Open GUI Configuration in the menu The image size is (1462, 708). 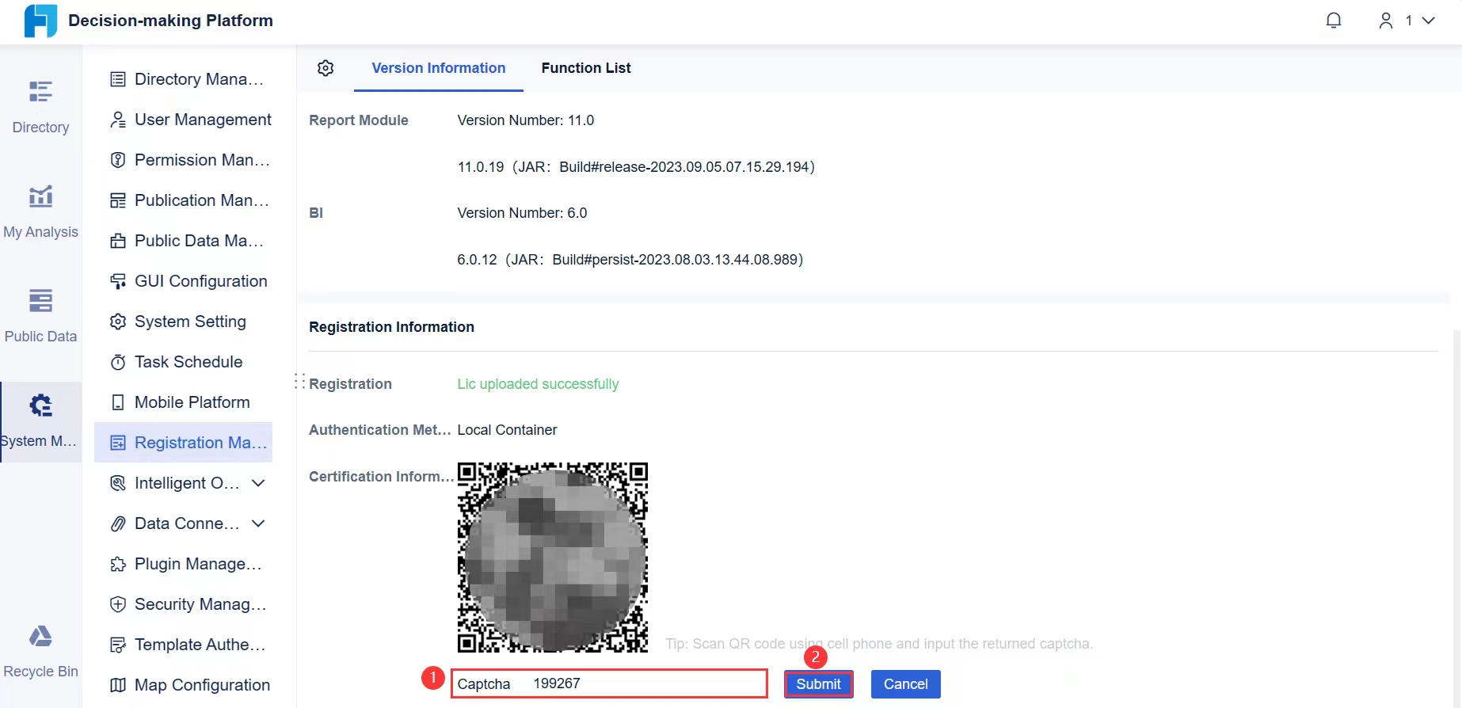pyautogui.click(x=184, y=281)
